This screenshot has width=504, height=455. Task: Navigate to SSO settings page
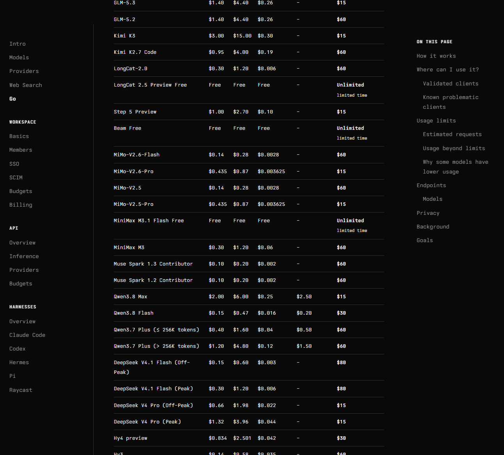[14, 164]
